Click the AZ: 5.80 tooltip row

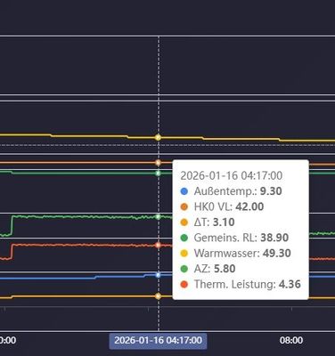tap(208, 269)
